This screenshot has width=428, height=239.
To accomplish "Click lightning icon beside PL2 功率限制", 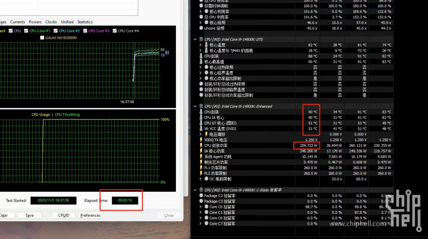I will 201,173.
